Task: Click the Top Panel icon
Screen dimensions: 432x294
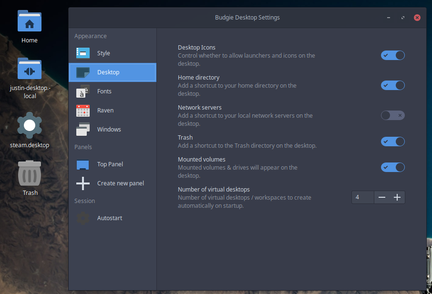Action: 83,164
